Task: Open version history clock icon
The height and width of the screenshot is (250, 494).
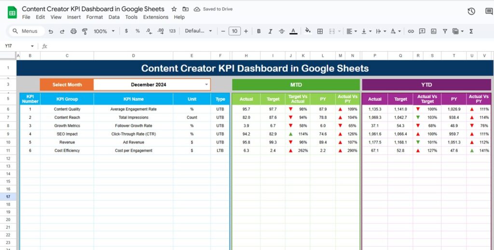Action: (471, 12)
